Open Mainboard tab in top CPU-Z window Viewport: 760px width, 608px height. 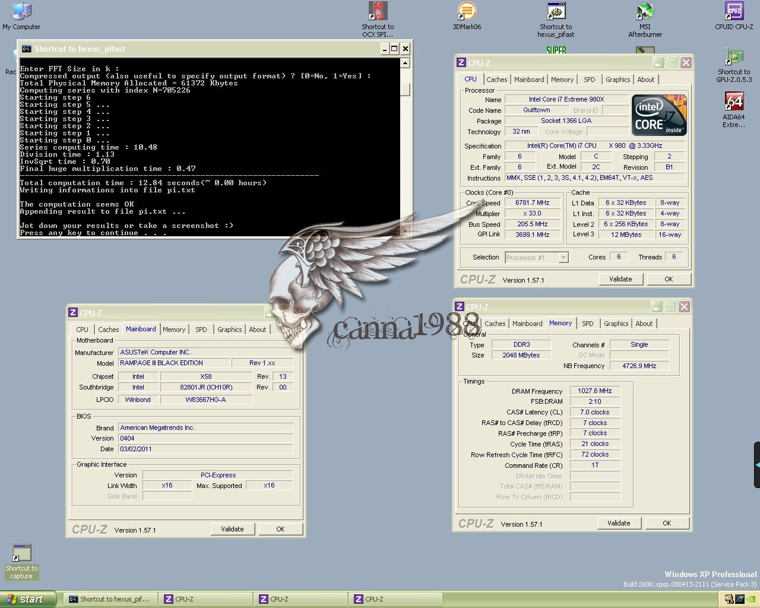click(x=529, y=80)
